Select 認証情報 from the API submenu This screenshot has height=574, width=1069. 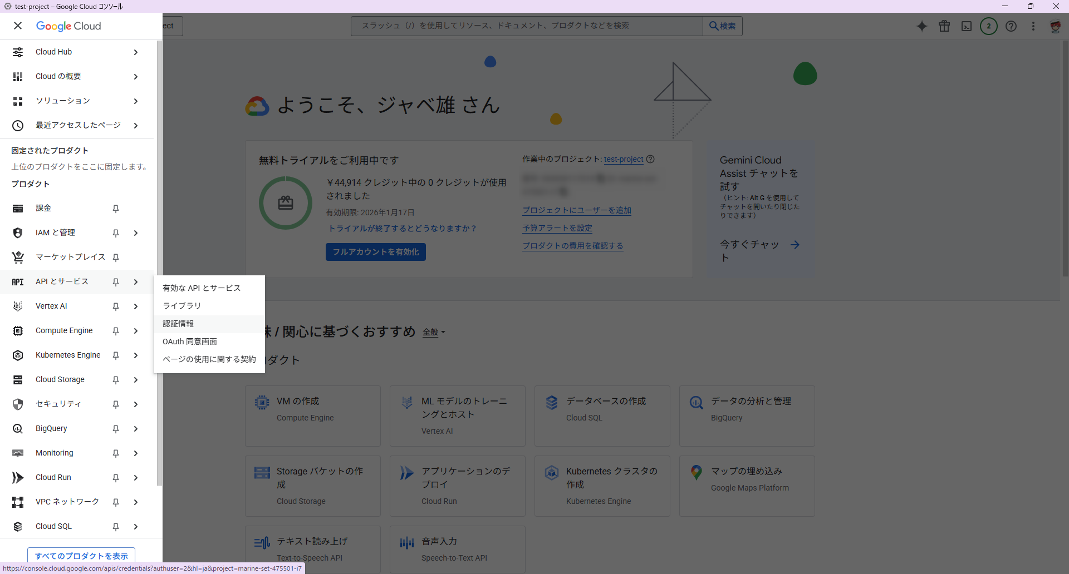[178, 324]
